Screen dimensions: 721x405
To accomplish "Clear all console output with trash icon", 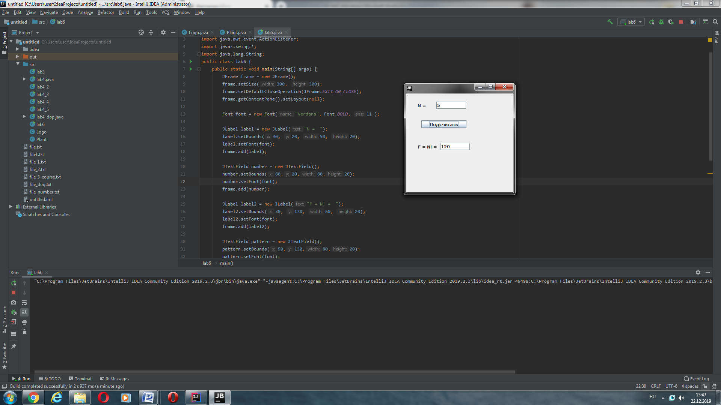I will click(24, 332).
